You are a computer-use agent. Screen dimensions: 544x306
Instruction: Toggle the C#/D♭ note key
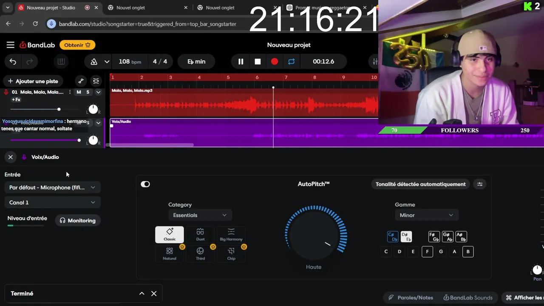coord(393,237)
